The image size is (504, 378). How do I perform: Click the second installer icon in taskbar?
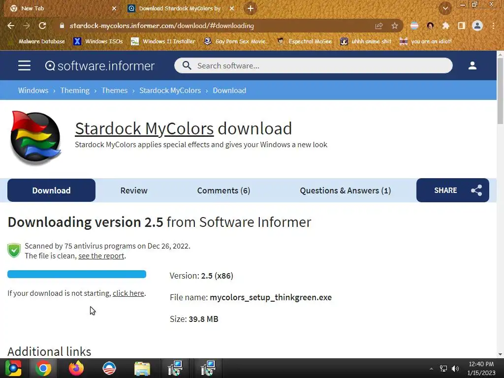[208, 368]
